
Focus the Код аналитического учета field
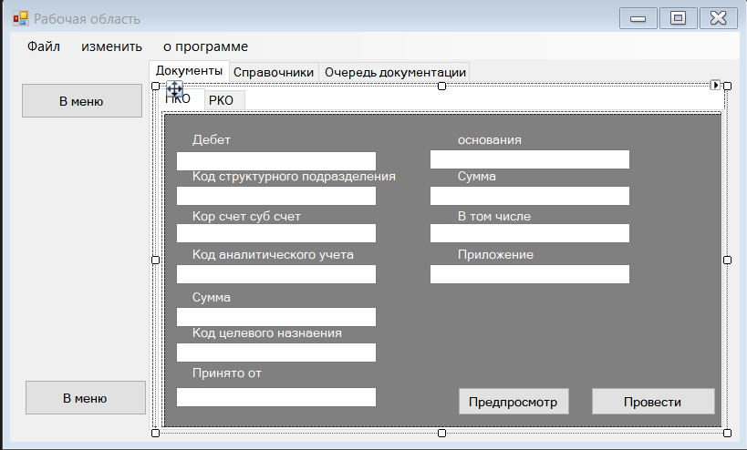pos(276,274)
